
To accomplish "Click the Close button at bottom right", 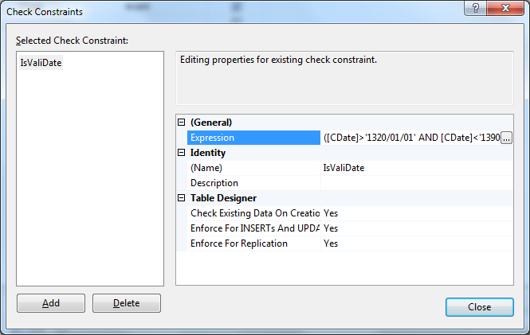I will point(479,306).
